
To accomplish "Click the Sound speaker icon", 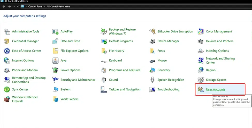I will [x=104, y=80].
